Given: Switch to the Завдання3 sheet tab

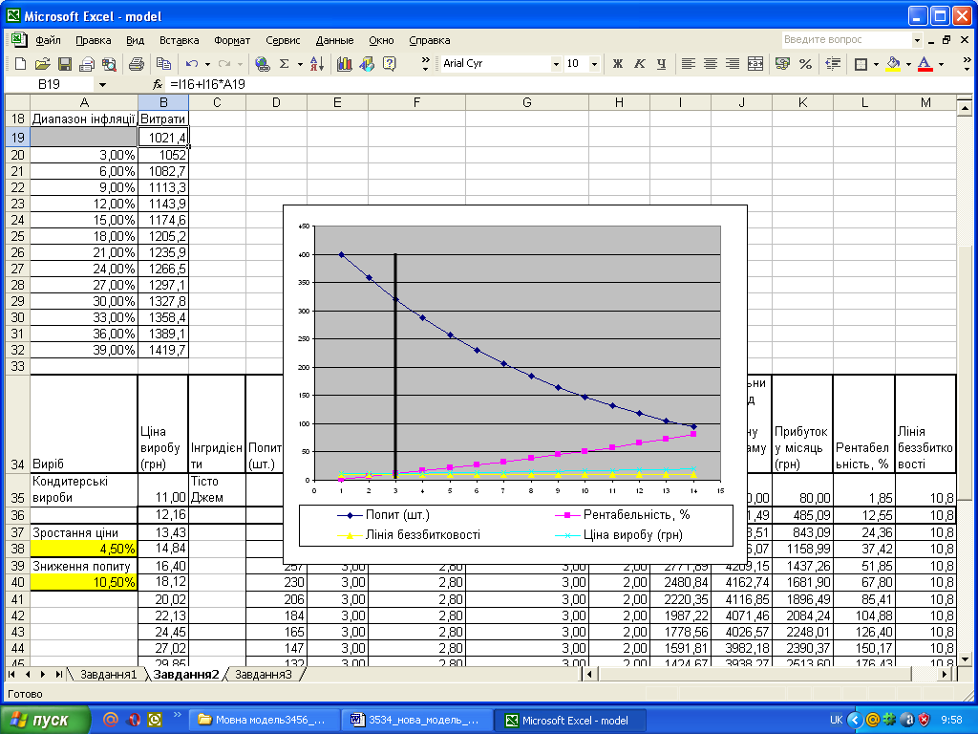Looking at the screenshot, I should [x=263, y=675].
